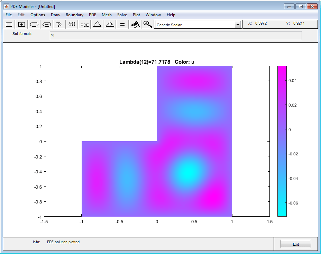The image size is (321, 254).
Task: Open the Window menu
Action: click(153, 15)
